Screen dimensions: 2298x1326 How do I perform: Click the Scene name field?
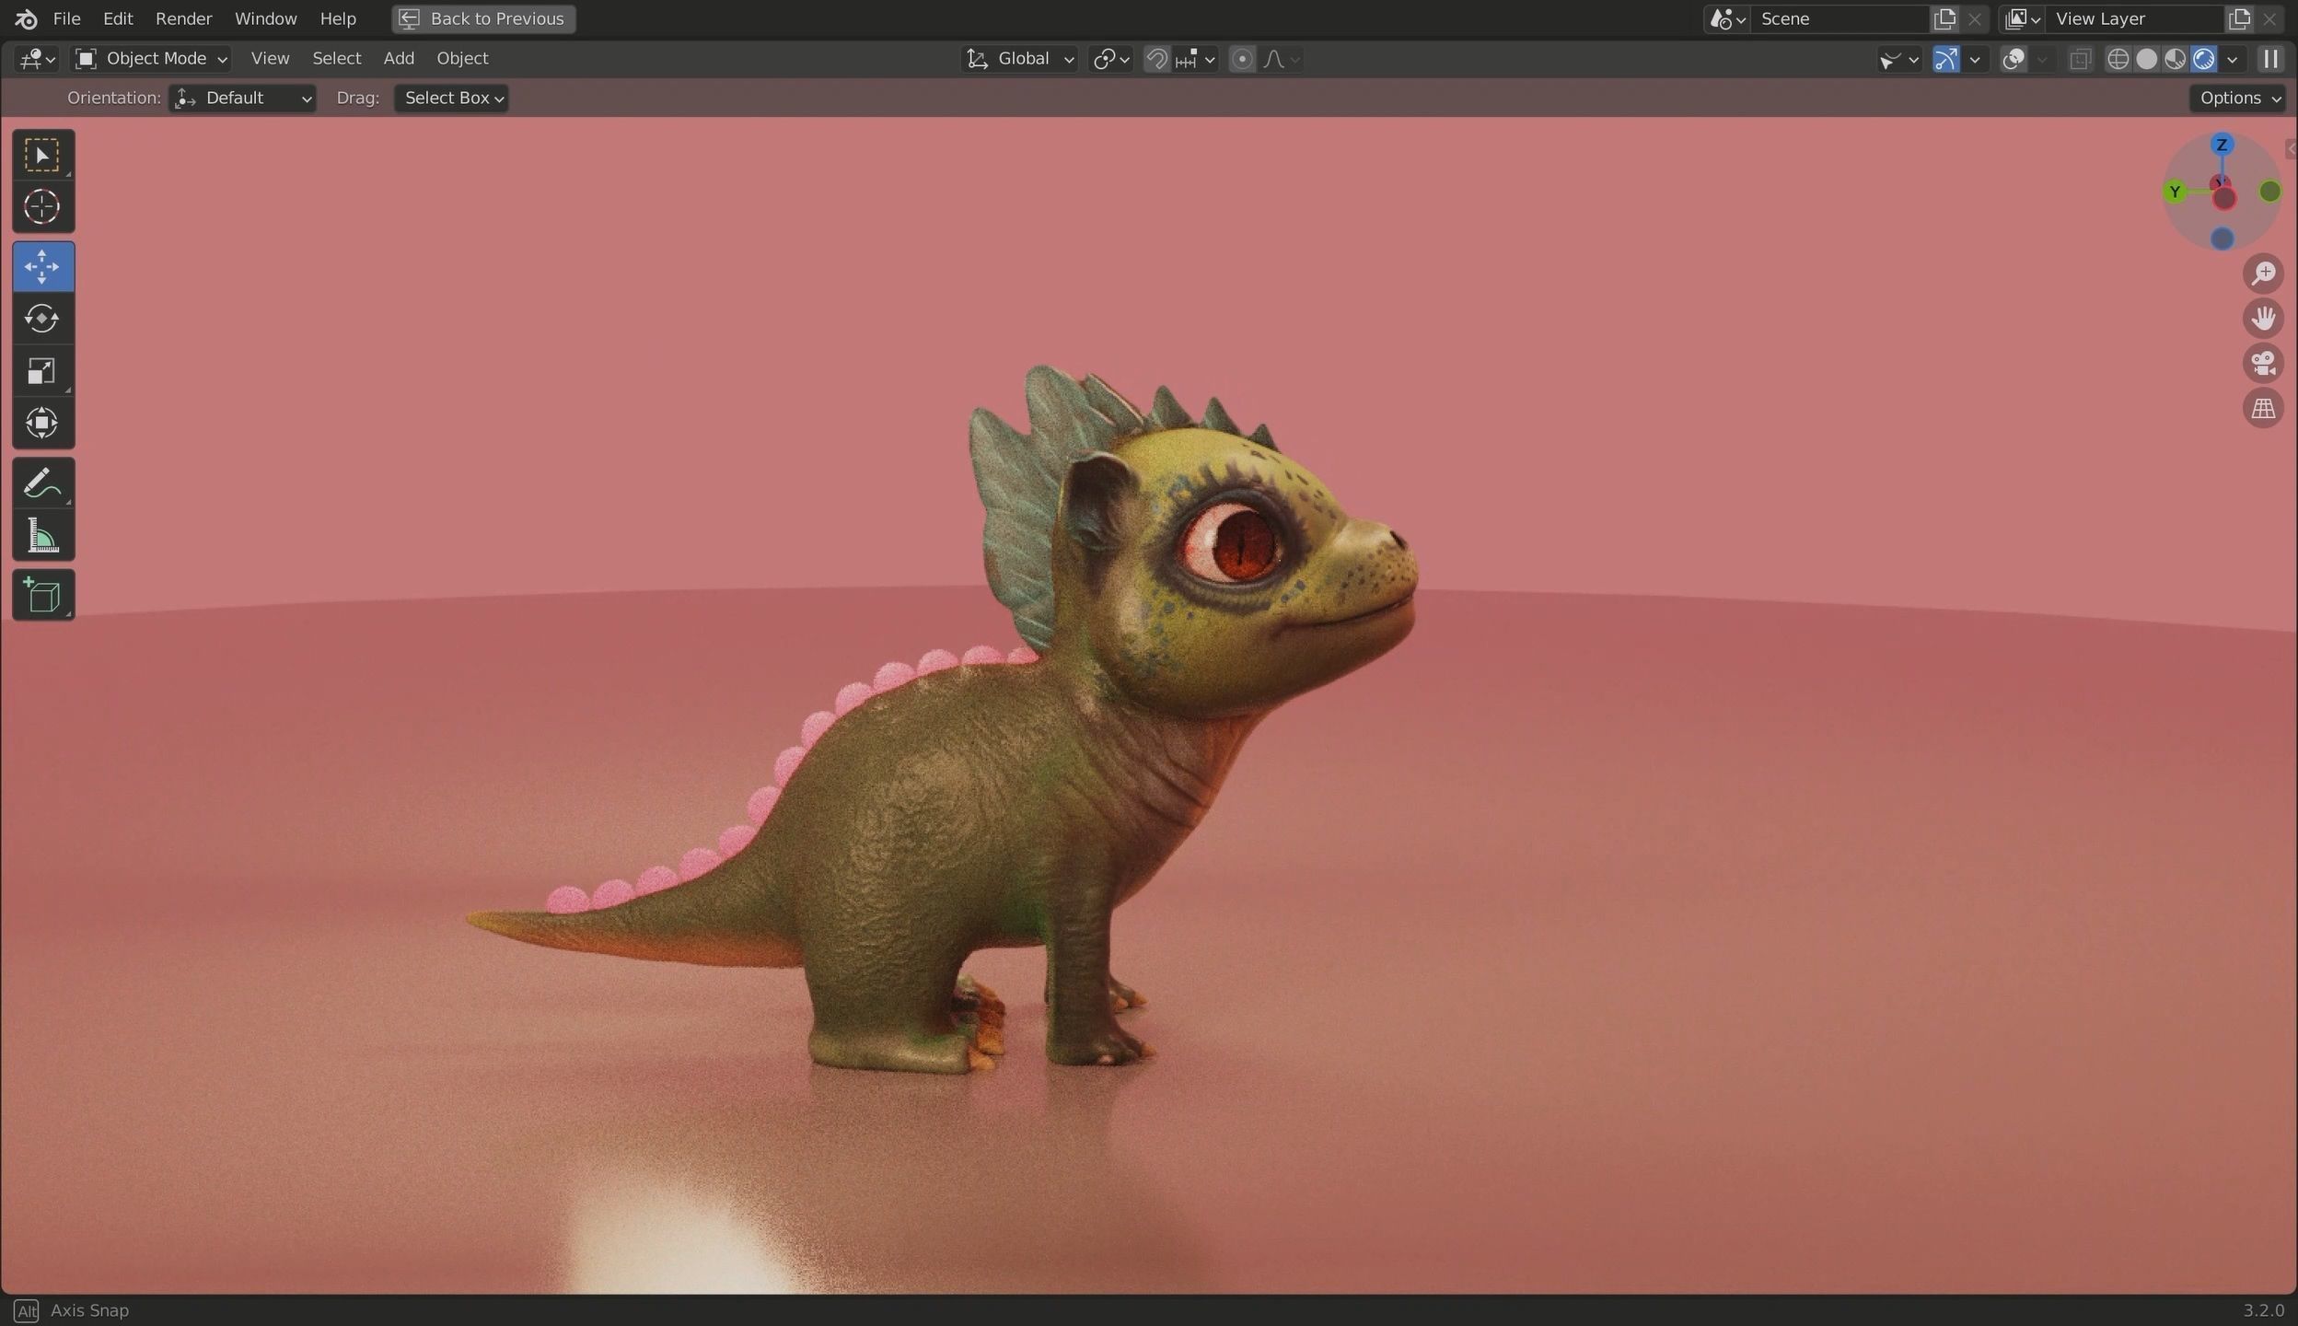click(1840, 18)
